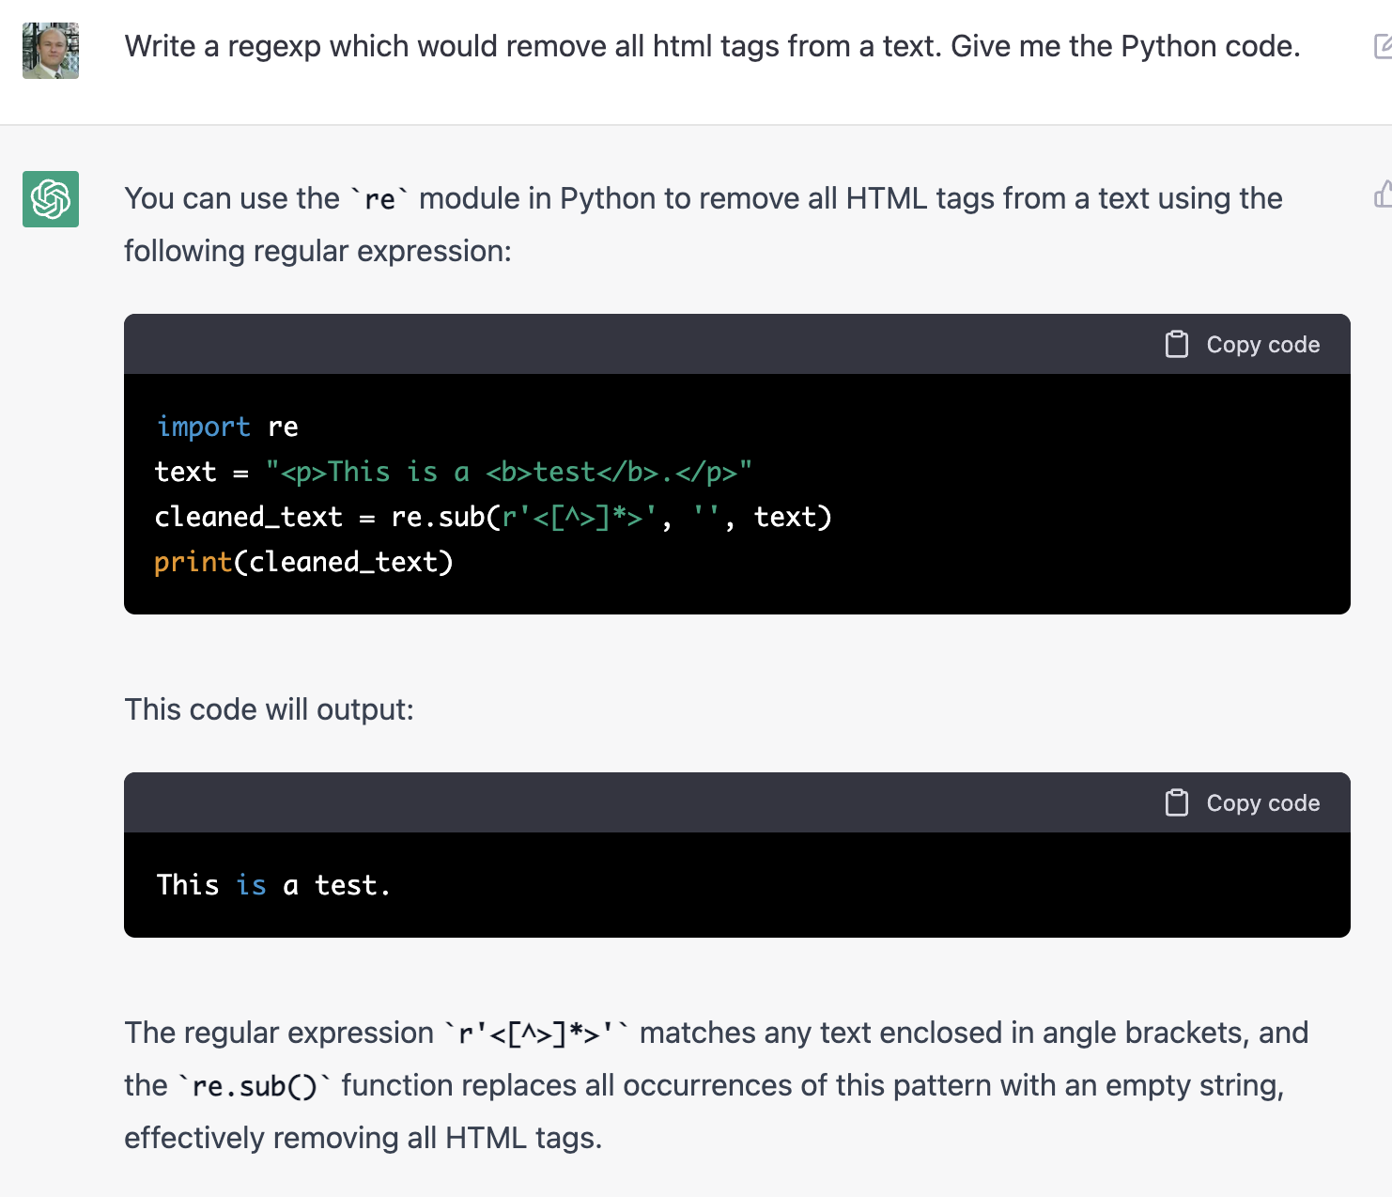Click the user prompt about removing html tags
This screenshot has width=1392, height=1197.
coord(712,46)
